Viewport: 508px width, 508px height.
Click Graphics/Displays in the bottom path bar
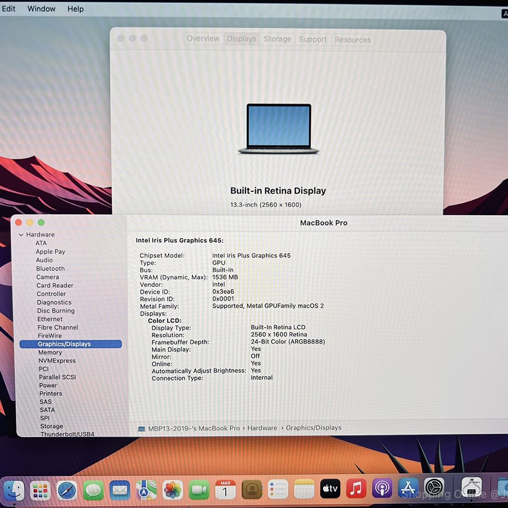pyautogui.click(x=314, y=428)
